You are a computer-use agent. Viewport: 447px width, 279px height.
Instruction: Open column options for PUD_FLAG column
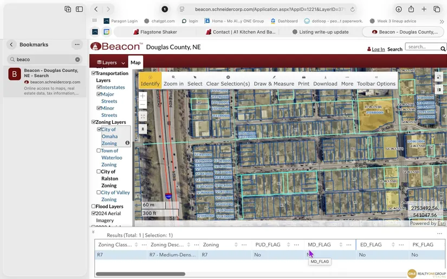296,245
